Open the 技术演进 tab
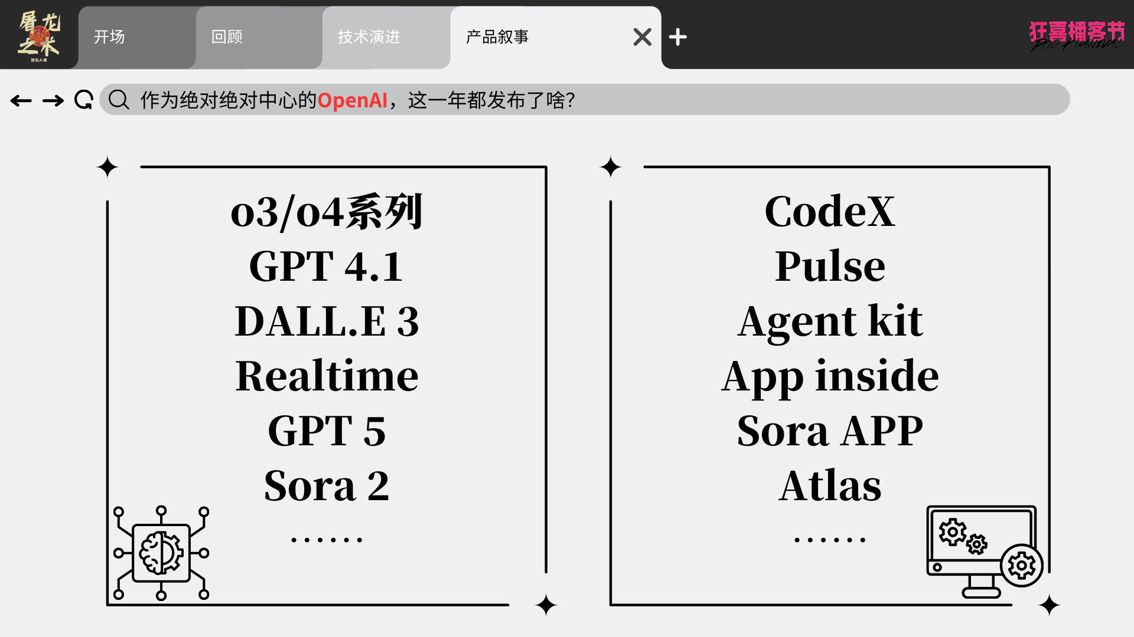1134x637 pixels. coord(369,37)
